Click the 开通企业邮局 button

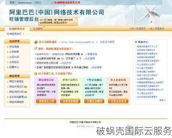click(x=94, y=101)
